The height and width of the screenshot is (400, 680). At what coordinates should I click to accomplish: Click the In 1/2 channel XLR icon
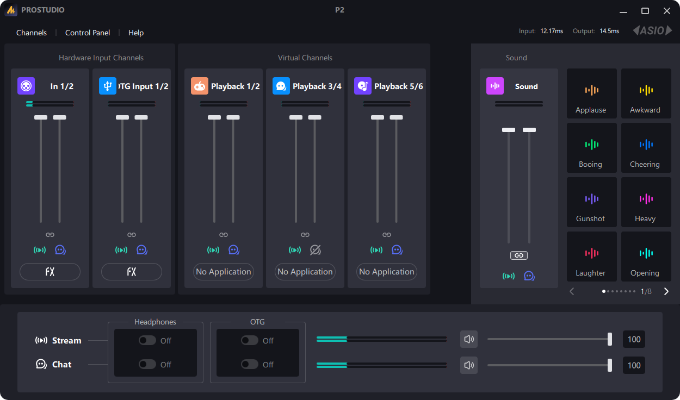(26, 86)
